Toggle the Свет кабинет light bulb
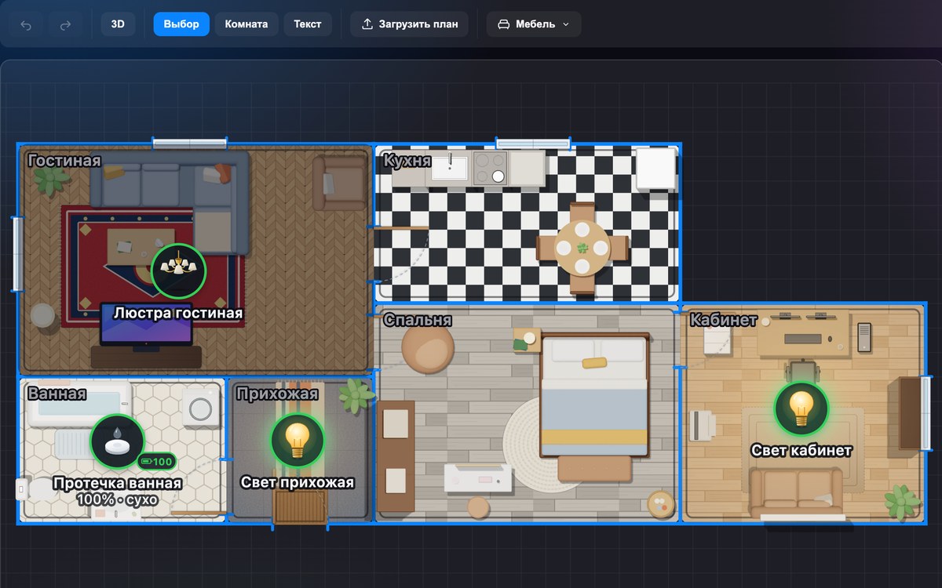The image size is (942, 588). click(801, 408)
